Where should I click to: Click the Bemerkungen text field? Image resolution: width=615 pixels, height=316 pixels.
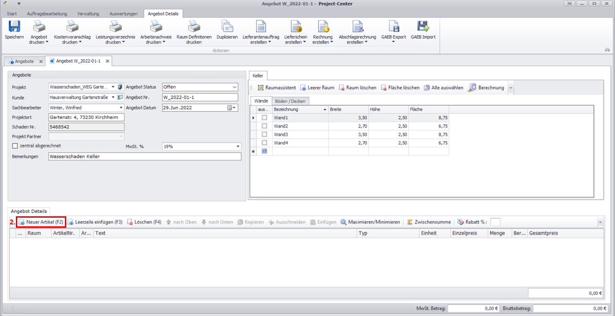[144, 156]
